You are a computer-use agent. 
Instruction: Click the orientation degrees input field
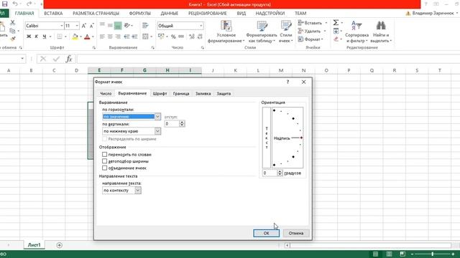pyautogui.click(x=270, y=173)
